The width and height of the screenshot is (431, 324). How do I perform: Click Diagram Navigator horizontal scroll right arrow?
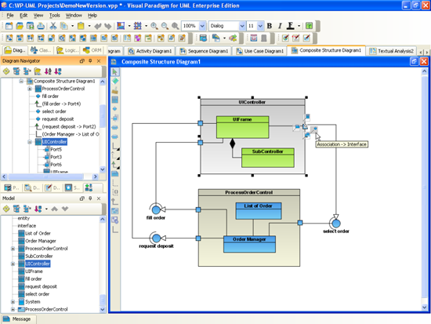pyautogui.click(x=96, y=177)
